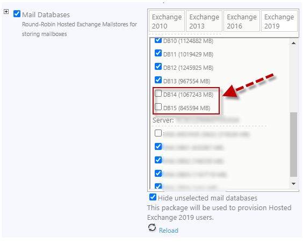Uncheck the Mail Databases checkbox
303x244 pixels.
click(17, 14)
